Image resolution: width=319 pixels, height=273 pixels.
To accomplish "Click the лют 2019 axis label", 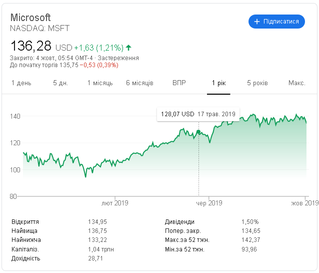I will [x=115, y=203].
